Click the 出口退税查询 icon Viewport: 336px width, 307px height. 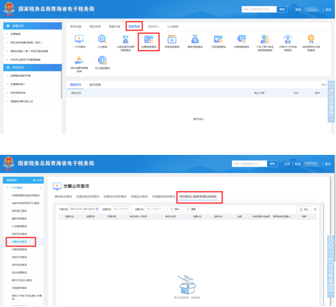(103, 61)
